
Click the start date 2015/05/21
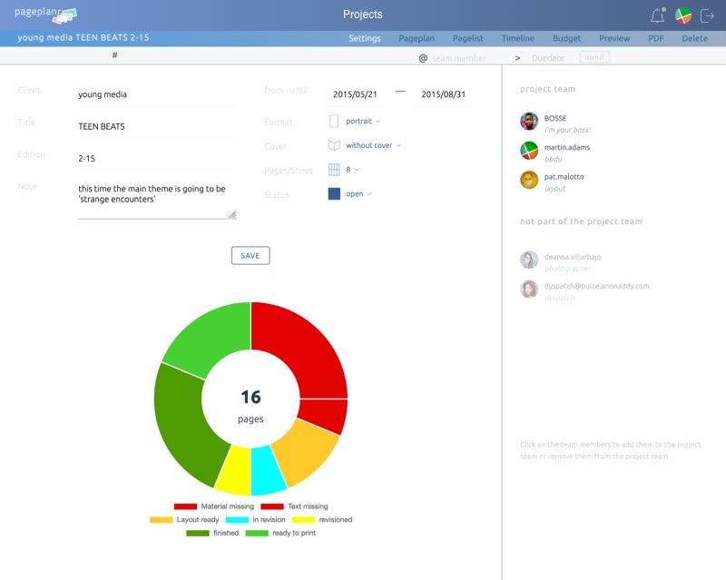pos(355,94)
